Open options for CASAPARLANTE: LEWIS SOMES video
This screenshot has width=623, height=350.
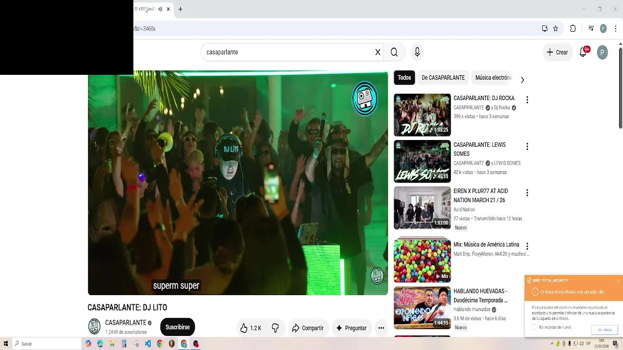(527, 146)
